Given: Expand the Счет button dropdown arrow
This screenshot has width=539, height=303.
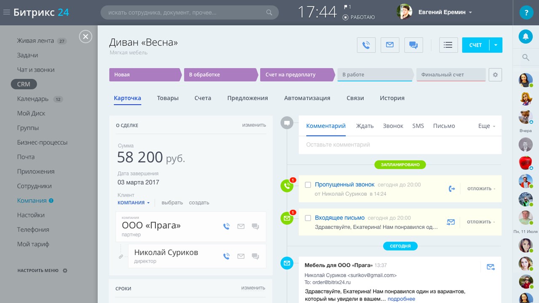Looking at the screenshot, I should tap(496, 45).
